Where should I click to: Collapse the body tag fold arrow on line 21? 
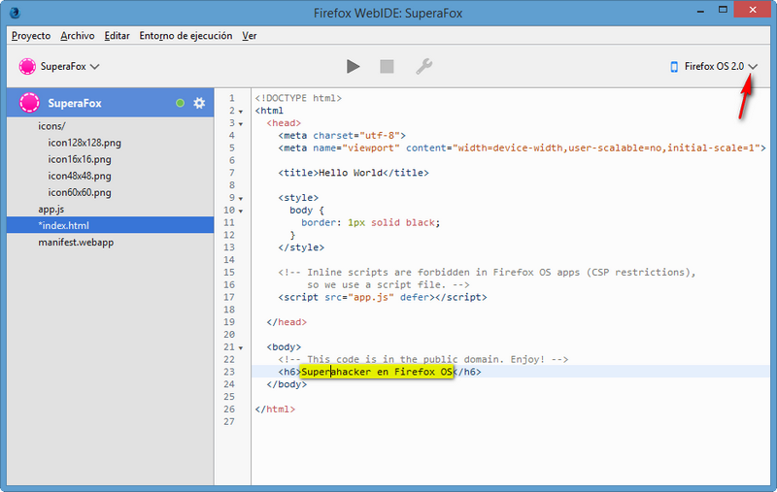[x=241, y=348]
